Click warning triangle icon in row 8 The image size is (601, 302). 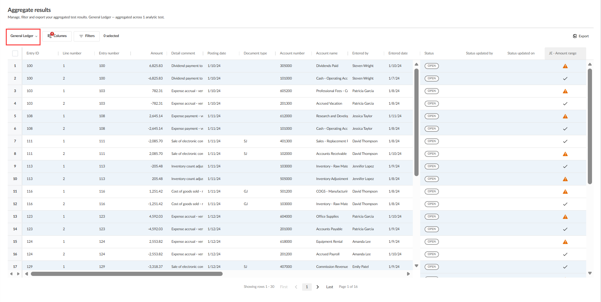(x=565, y=154)
